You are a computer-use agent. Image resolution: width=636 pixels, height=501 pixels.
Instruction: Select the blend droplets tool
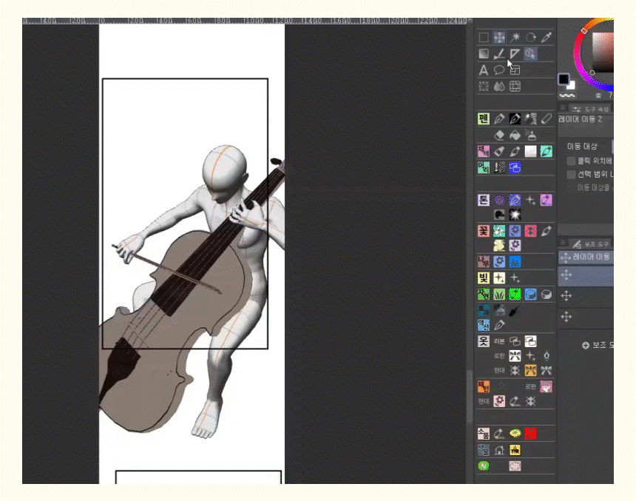point(499,86)
